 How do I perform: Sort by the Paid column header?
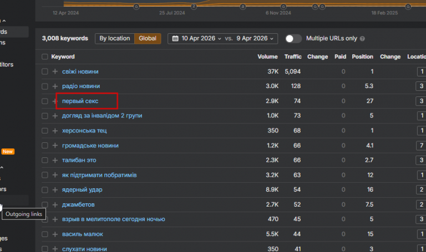[x=340, y=56]
